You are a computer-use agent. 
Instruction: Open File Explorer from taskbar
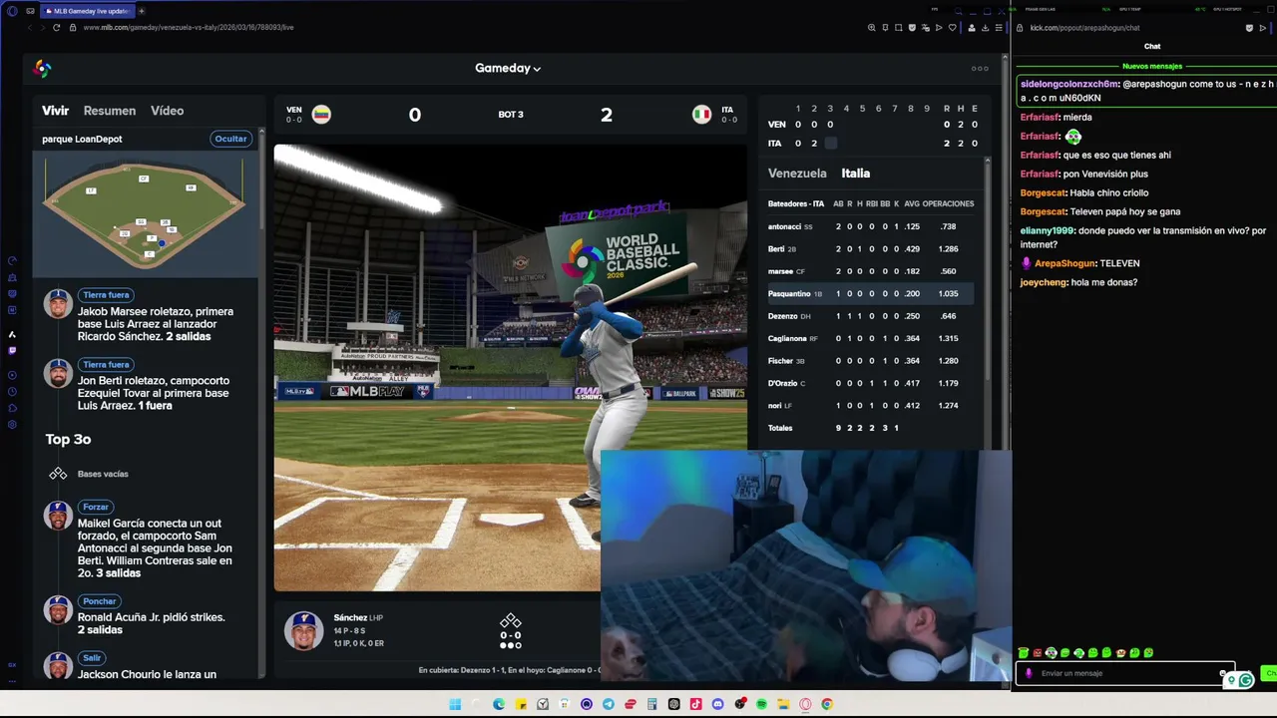click(783, 704)
